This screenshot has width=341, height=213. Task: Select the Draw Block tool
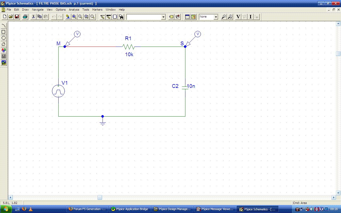(x=115, y=17)
